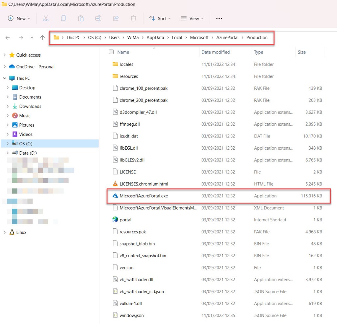The image size is (337, 324).
Task: Click the Share icon in toolbar
Action: 116,18
